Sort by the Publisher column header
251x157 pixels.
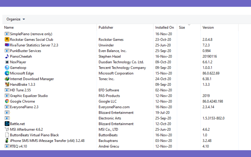point(106,27)
